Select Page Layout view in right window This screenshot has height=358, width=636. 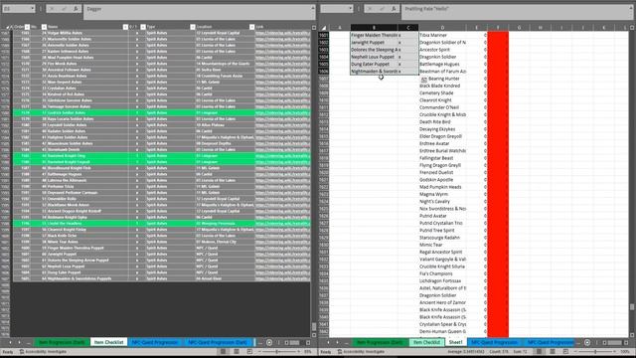click(553, 351)
